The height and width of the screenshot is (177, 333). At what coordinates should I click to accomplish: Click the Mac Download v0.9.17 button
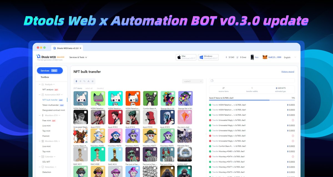point(186,57)
